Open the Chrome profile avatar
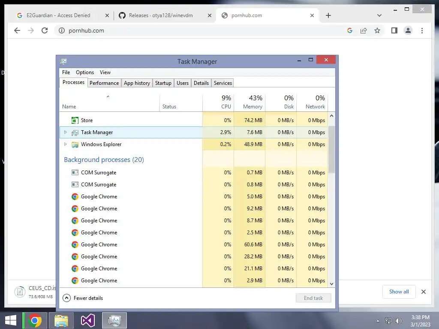The image size is (439, 329). click(408, 30)
